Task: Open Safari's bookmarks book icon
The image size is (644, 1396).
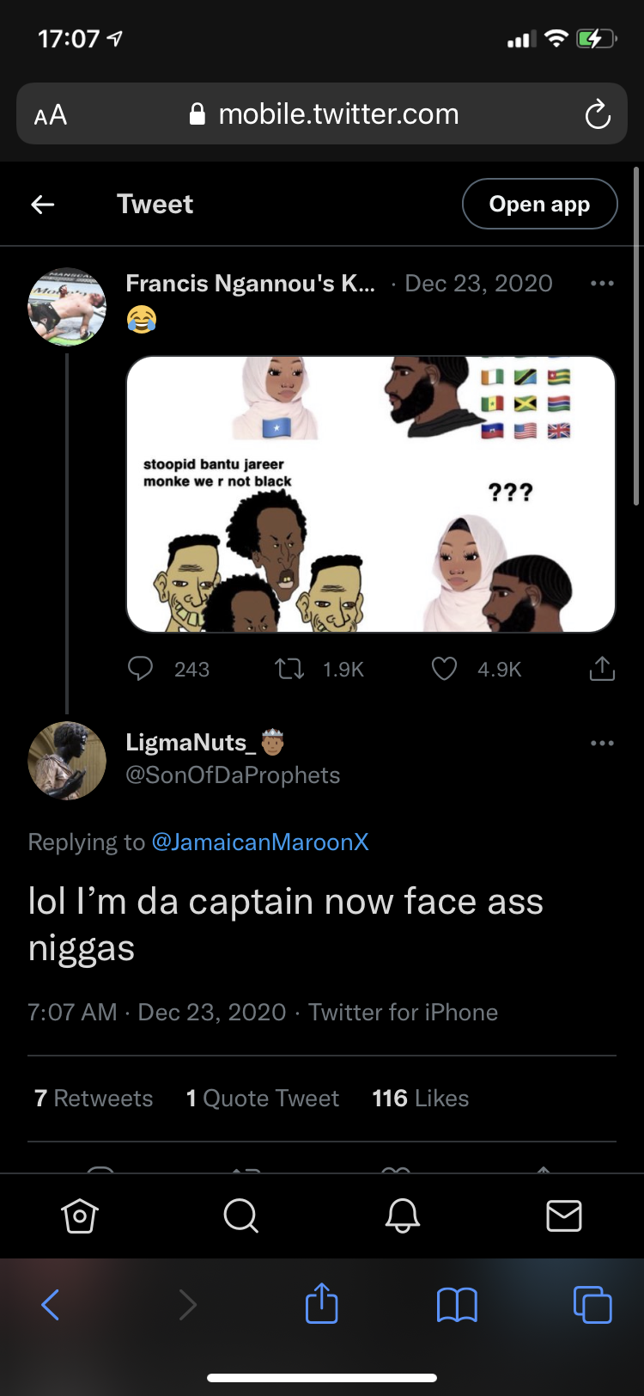Action: pos(457,1305)
